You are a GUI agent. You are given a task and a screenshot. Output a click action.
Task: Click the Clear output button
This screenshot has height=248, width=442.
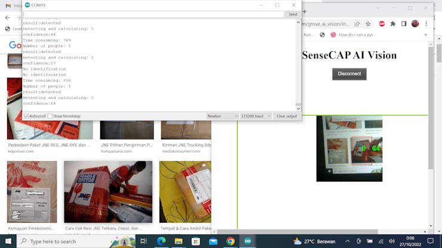(287, 116)
